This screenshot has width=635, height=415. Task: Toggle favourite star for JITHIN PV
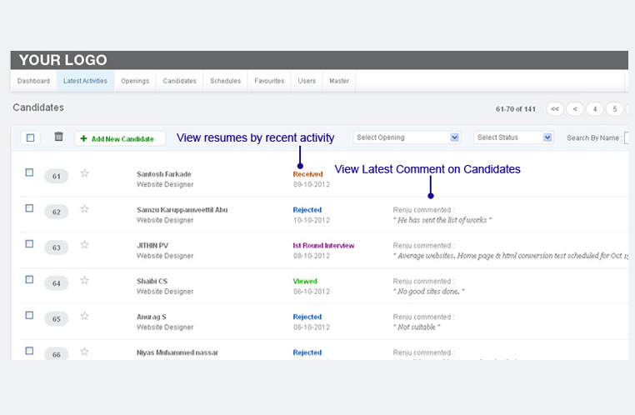[x=84, y=246]
